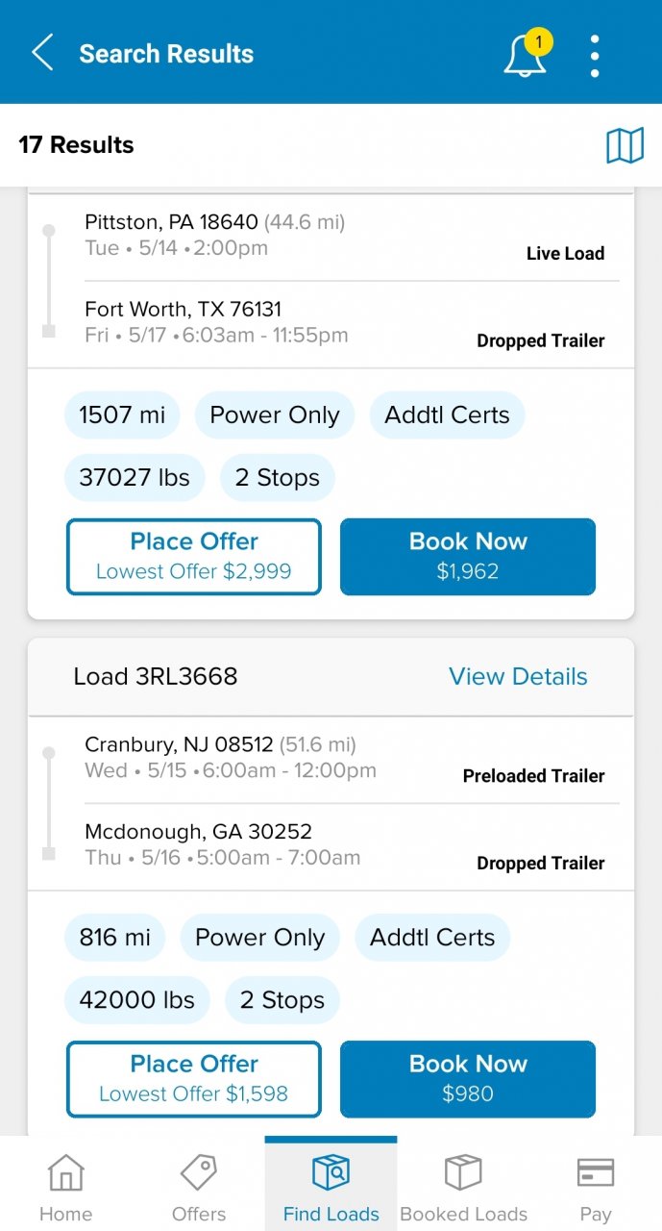Viewport: 662px width, 1231px height.
Task: Book Now for $980
Action: coord(468,1078)
